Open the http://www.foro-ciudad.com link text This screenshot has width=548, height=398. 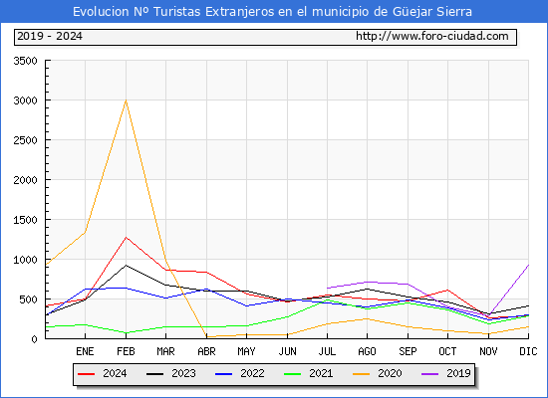pyautogui.click(x=432, y=36)
